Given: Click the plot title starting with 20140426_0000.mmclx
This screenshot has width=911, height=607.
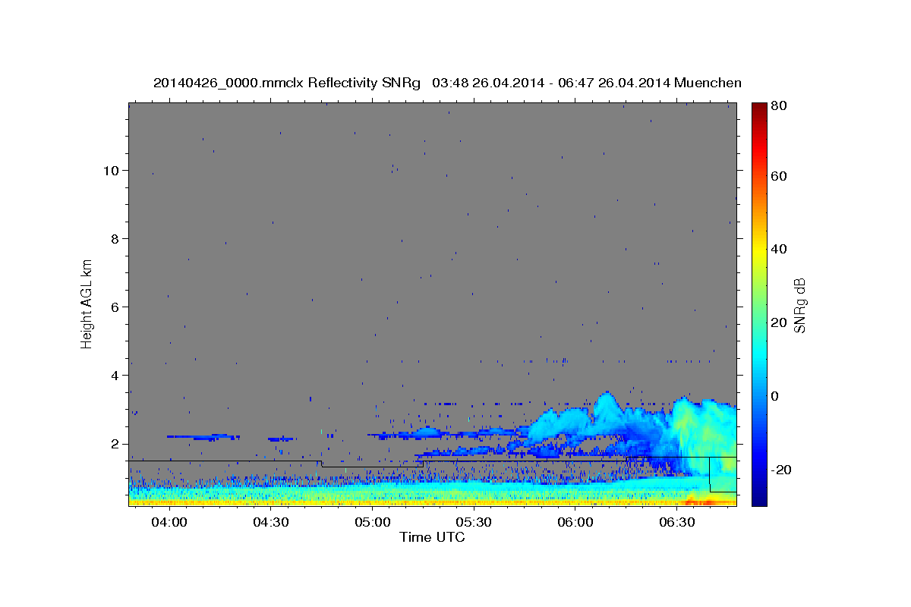Looking at the screenshot, I should click(447, 83).
